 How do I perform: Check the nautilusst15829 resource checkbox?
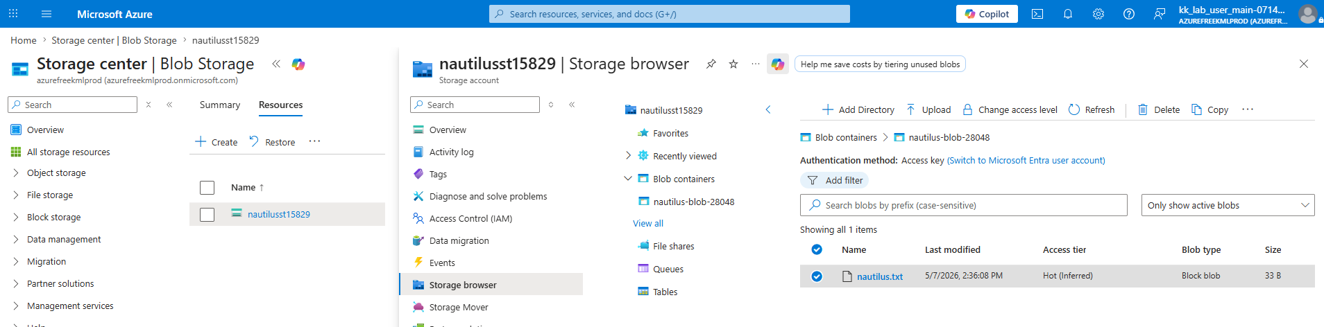pos(207,215)
